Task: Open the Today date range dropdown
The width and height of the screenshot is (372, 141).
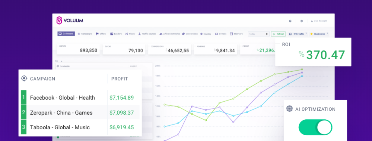Action: coord(258,34)
